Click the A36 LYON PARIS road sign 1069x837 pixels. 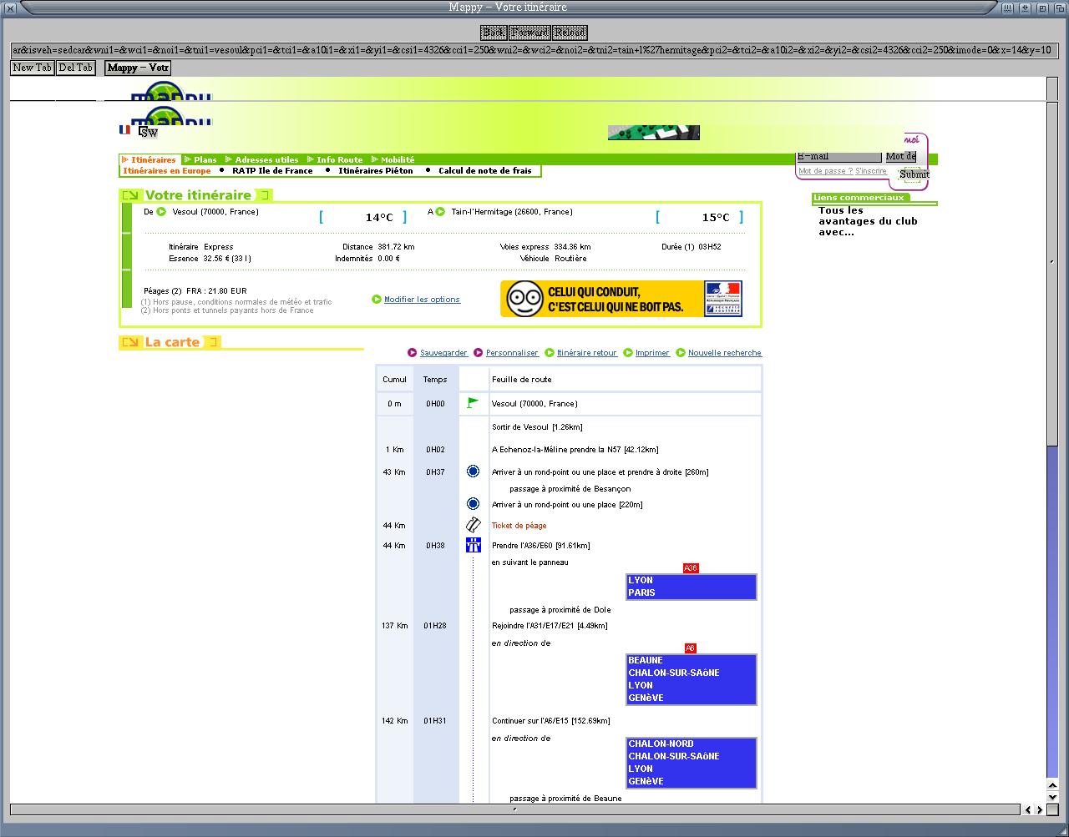point(691,586)
